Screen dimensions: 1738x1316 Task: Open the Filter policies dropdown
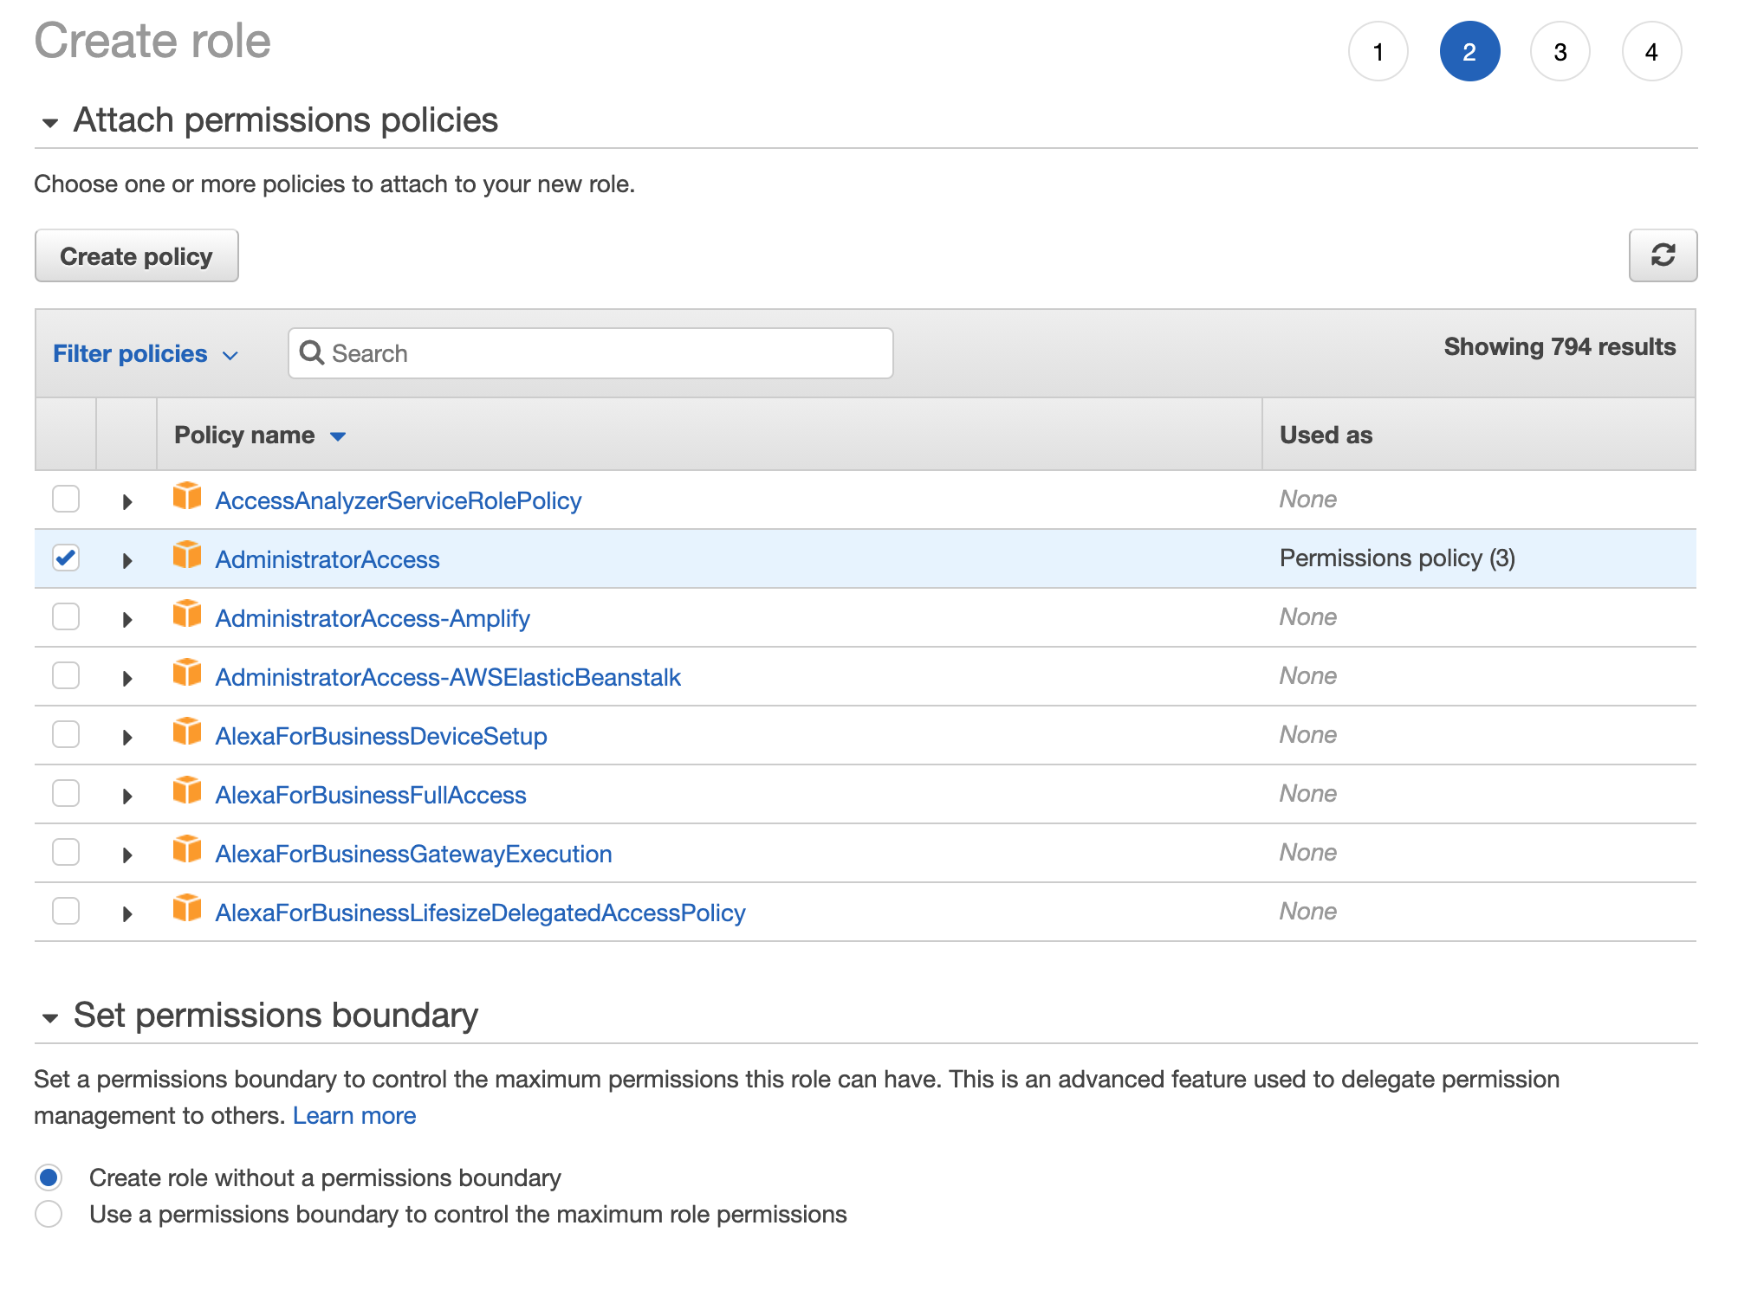[145, 354]
